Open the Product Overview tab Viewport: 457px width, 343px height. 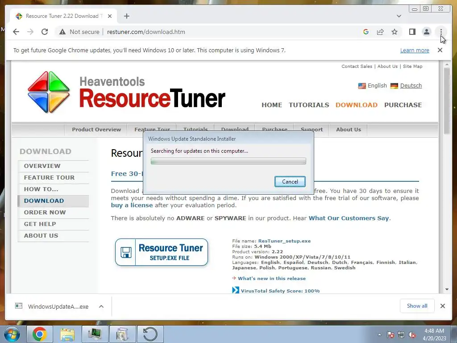(x=96, y=130)
